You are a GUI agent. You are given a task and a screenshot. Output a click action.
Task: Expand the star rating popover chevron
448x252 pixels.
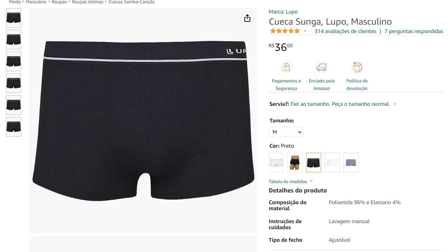click(305, 31)
